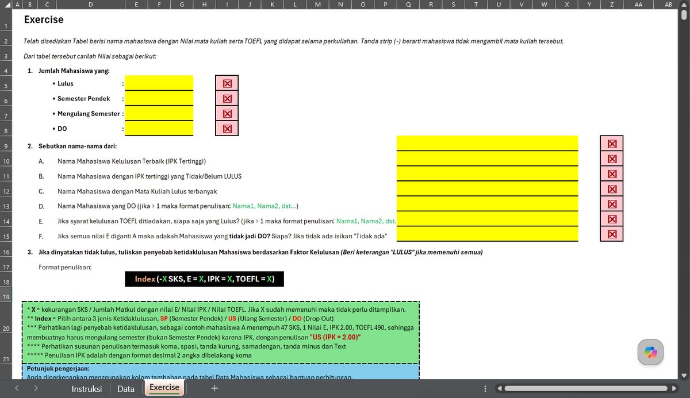Viewport: 690px width, 398px height.
Task: Click the red X indicator beside DO
Action: click(x=227, y=129)
